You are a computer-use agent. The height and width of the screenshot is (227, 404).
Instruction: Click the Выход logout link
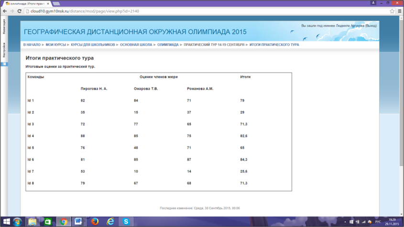click(371, 26)
